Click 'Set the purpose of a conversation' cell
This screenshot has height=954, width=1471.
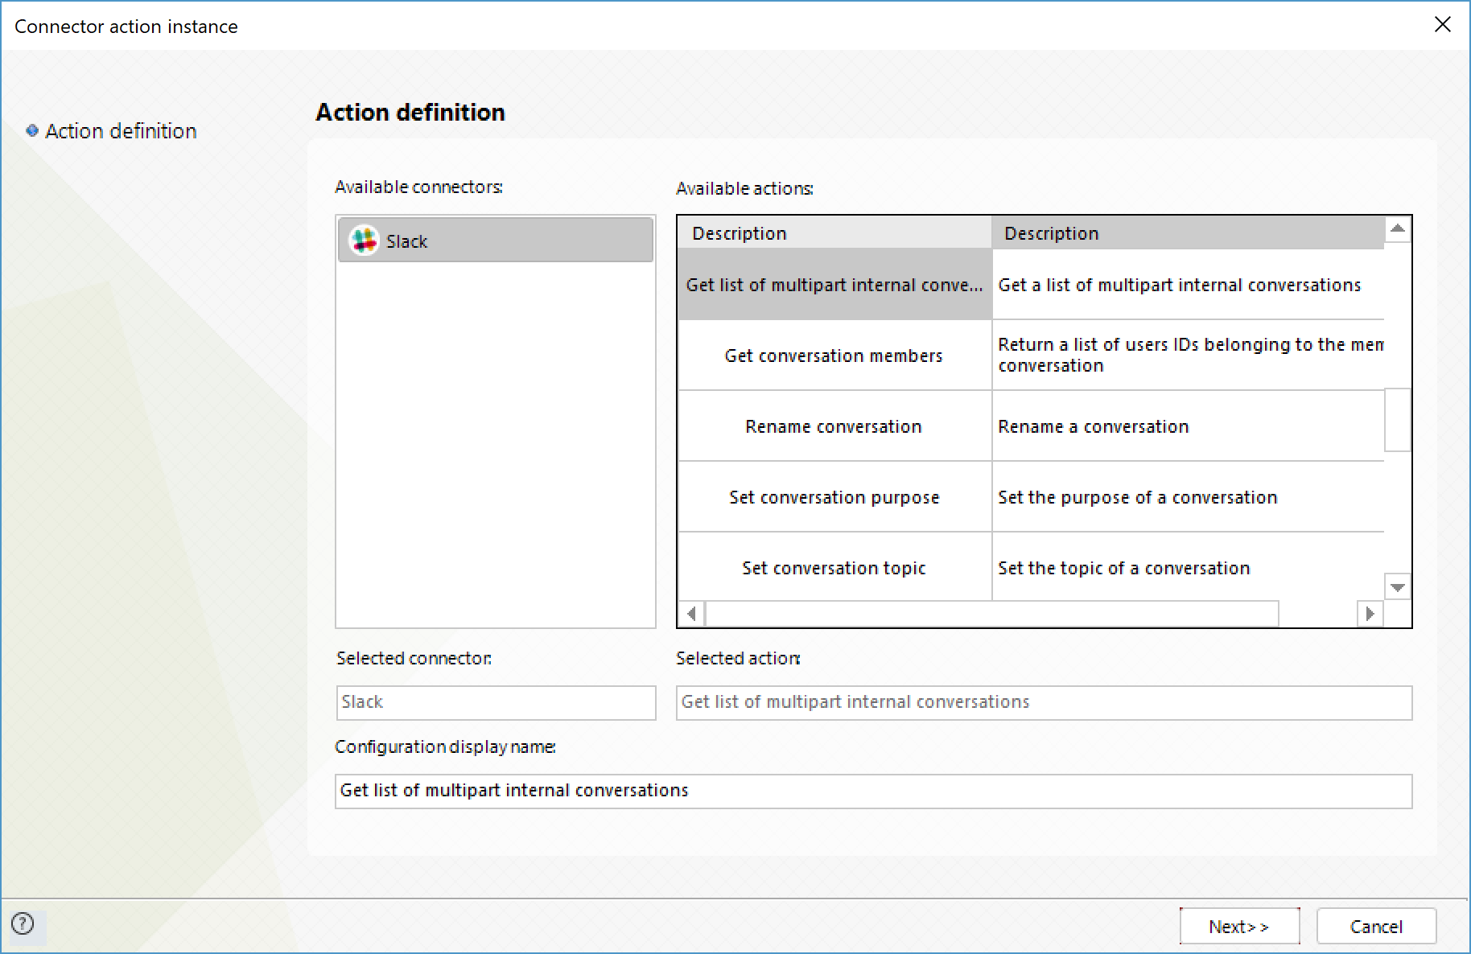pos(1188,497)
